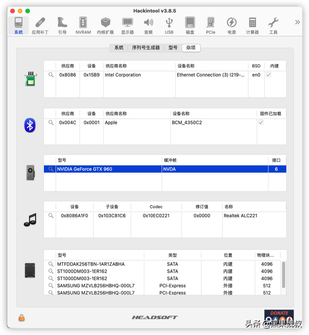Select the 0x103C81C6 sub-device value
This screenshot has width=309, height=335.
(112, 216)
